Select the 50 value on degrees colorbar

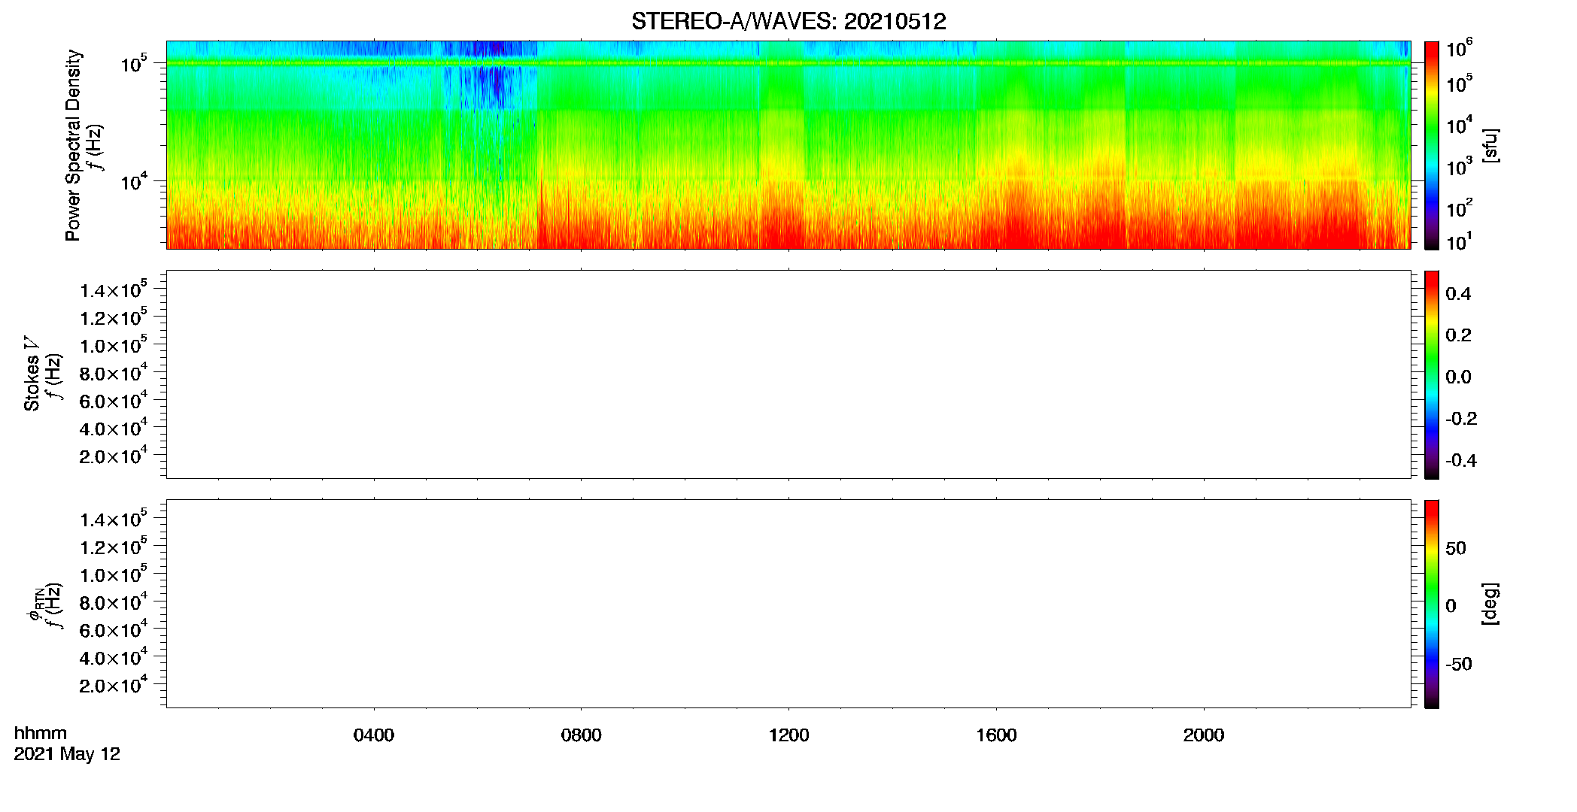click(x=1456, y=548)
